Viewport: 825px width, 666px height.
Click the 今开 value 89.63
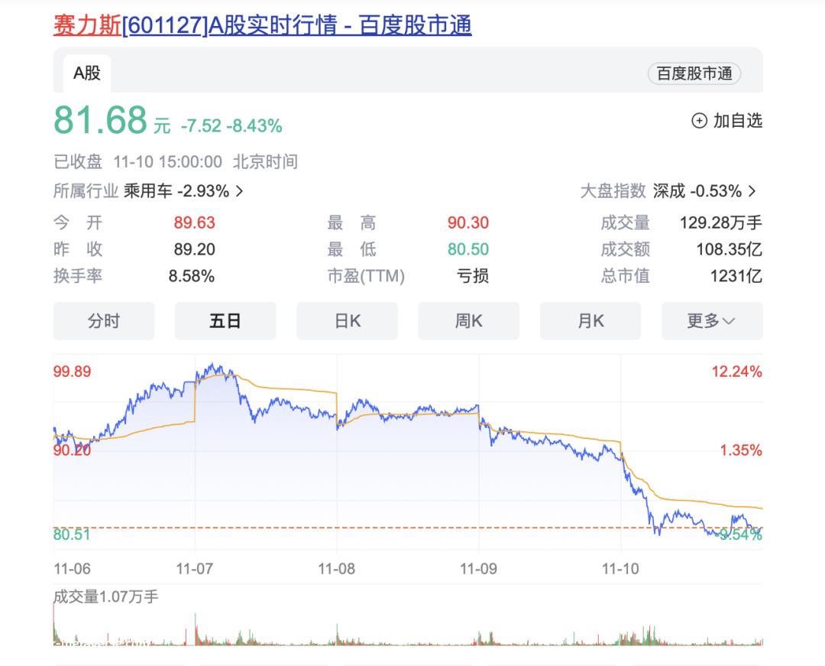(x=195, y=223)
